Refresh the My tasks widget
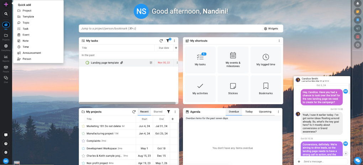Image resolution: width=363 pixels, height=165 pixels. (x=161, y=41)
